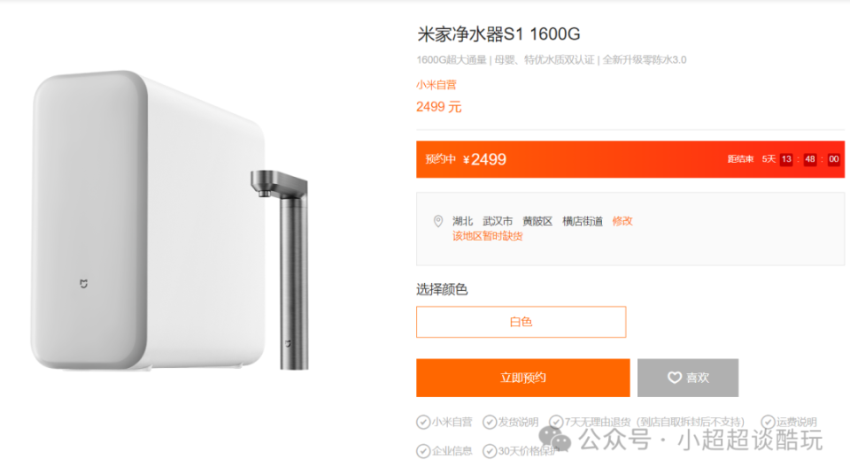Click the 发货说明 checkmark icon

tap(490, 422)
